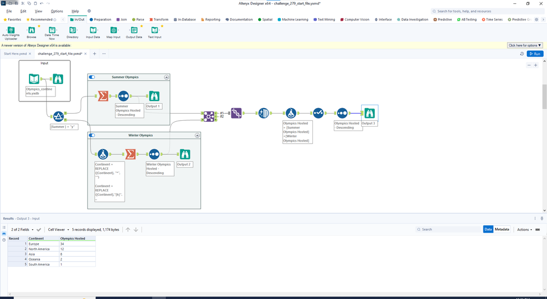Select the Olympics_continents.yxdb input node
Image resolution: width=547 pixels, height=299 pixels.
(34, 79)
